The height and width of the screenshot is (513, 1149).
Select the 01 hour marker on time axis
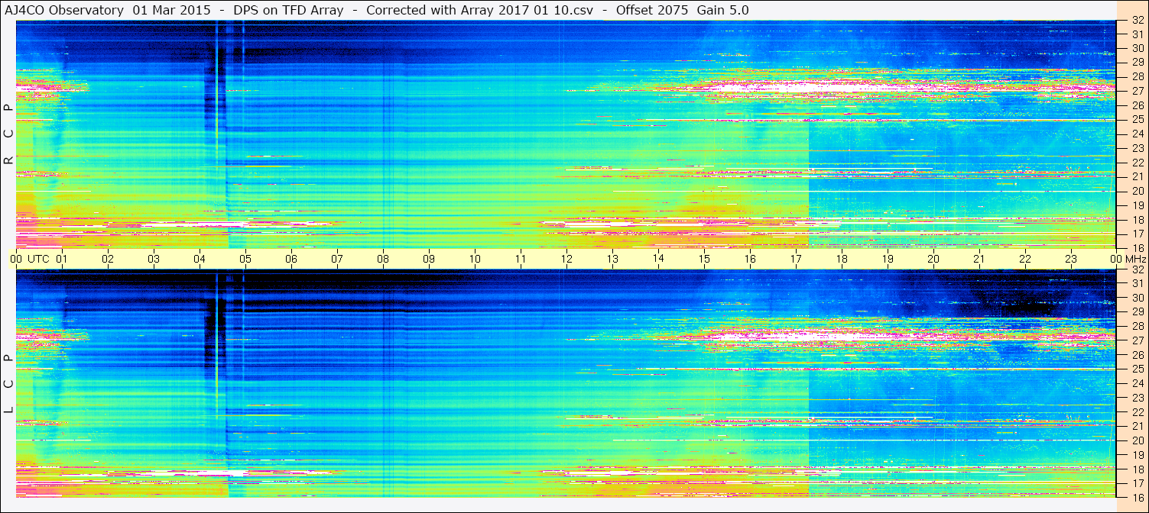point(62,259)
